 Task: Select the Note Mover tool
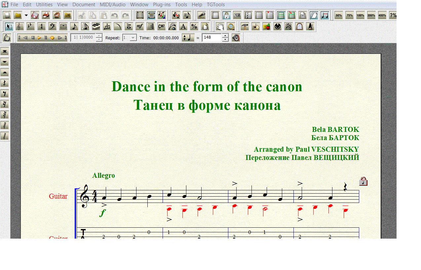(255, 26)
